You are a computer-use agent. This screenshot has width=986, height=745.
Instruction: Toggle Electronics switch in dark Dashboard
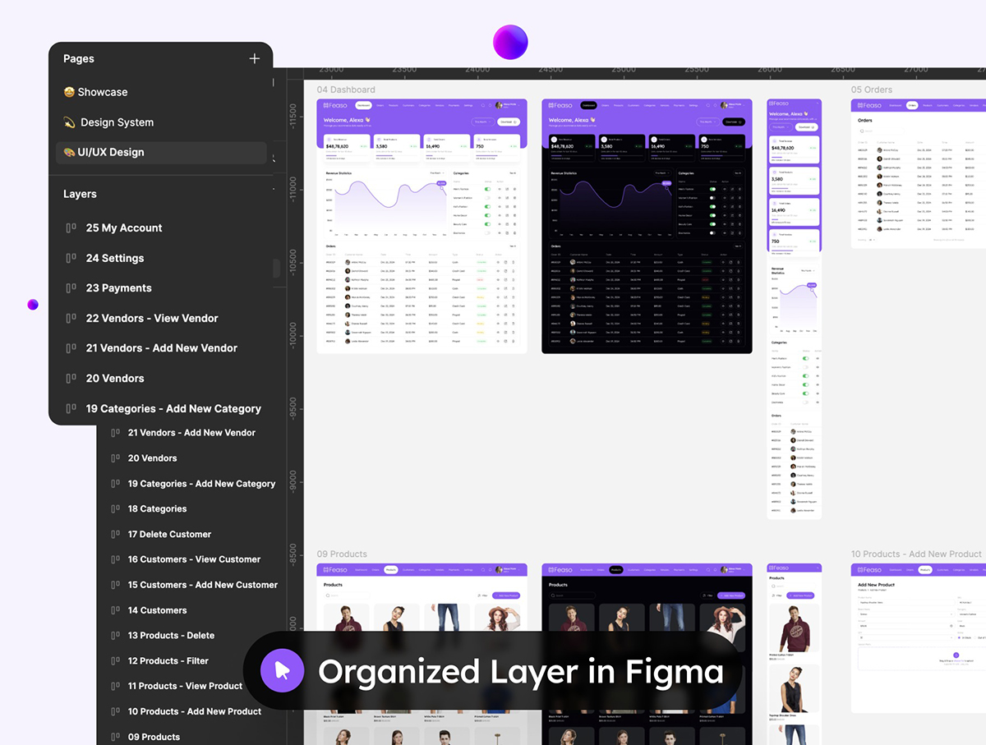click(713, 232)
